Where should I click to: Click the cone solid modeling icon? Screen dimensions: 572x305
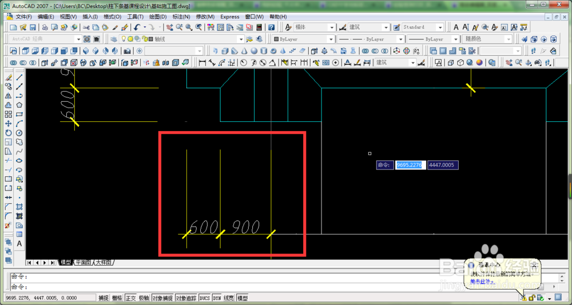(244, 51)
